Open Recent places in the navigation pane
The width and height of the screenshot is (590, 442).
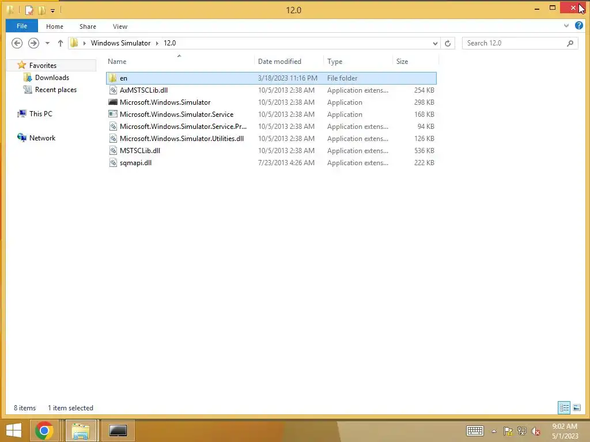[x=56, y=89]
